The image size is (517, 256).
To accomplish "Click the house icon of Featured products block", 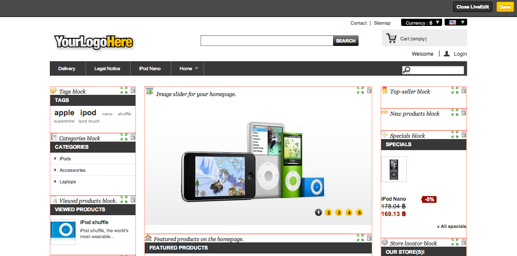I will pos(148,238).
